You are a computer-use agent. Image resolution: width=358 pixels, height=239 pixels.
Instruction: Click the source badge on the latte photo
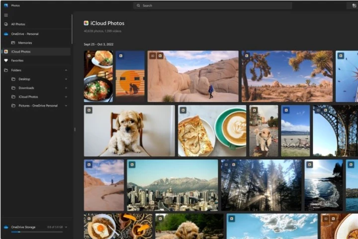pyautogui.click(x=183, y=110)
